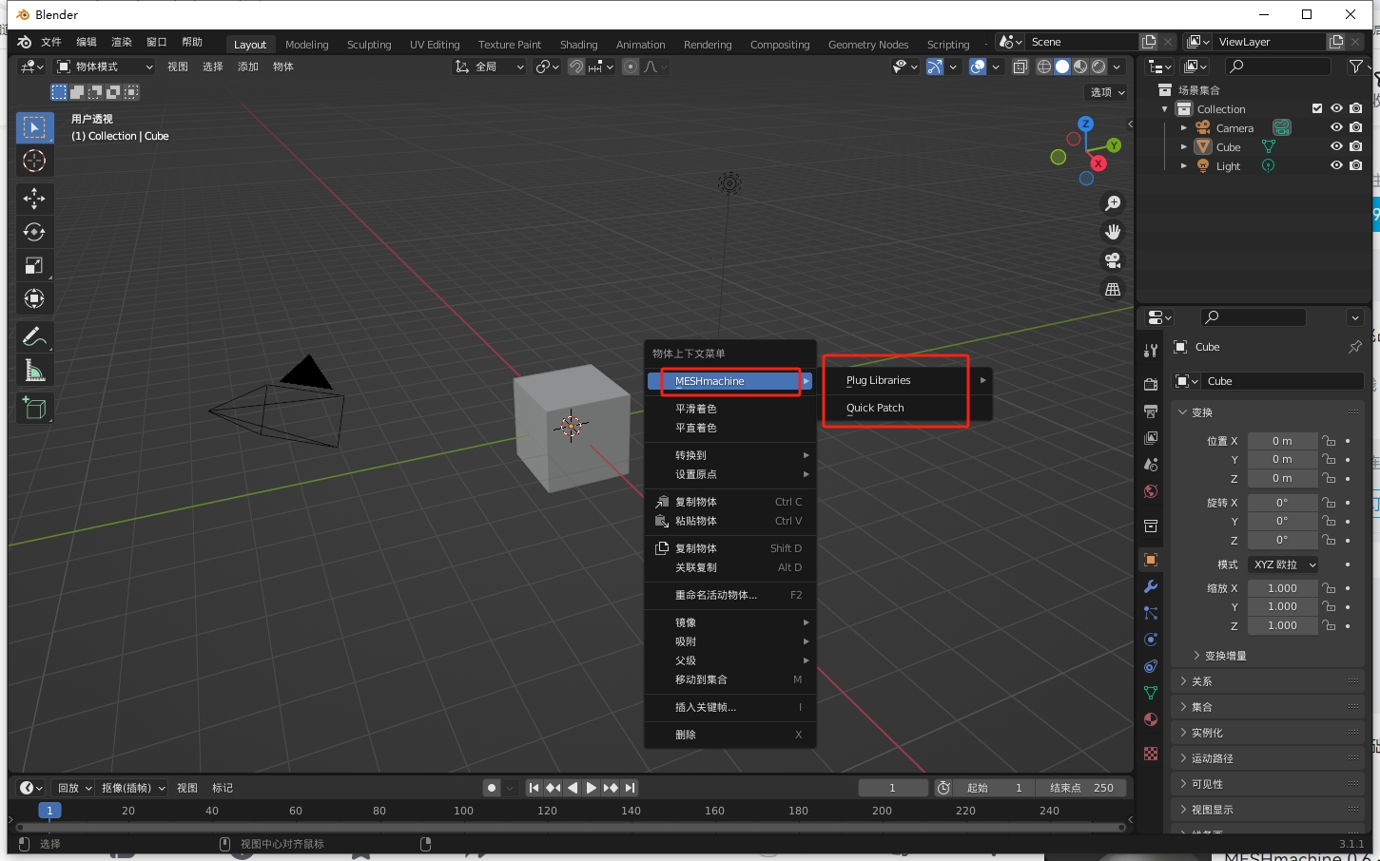The width and height of the screenshot is (1380, 861).
Task: Click the play animation button
Action: click(591, 788)
